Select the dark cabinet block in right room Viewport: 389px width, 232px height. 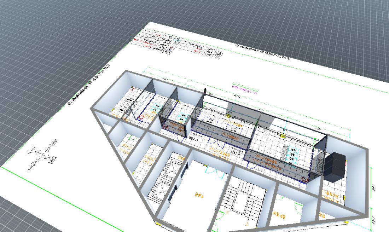pyautogui.click(x=335, y=167)
